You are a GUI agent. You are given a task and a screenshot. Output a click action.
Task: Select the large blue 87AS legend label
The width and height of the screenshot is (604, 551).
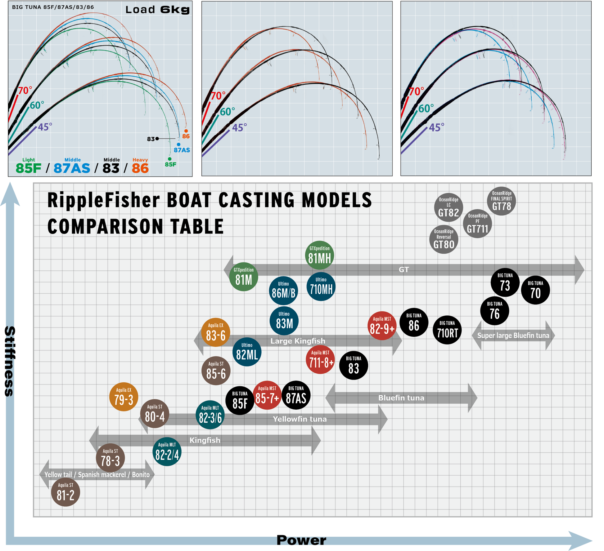point(72,168)
